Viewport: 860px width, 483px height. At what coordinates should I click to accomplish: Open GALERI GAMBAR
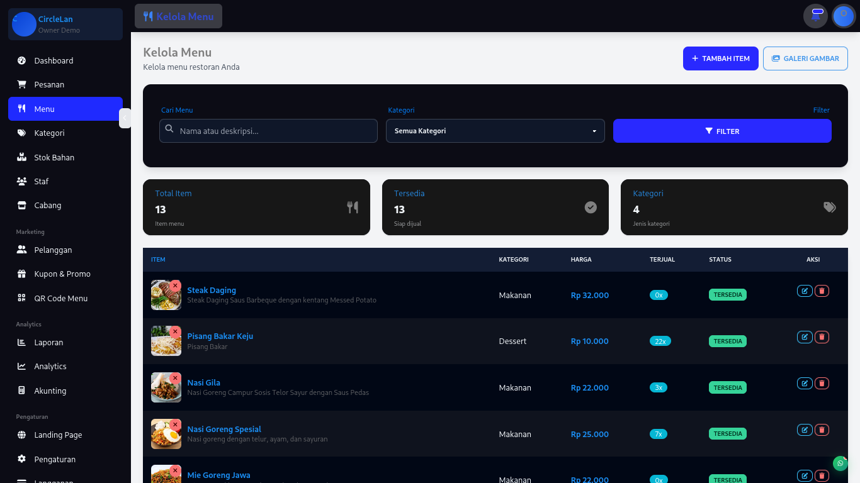(805, 58)
